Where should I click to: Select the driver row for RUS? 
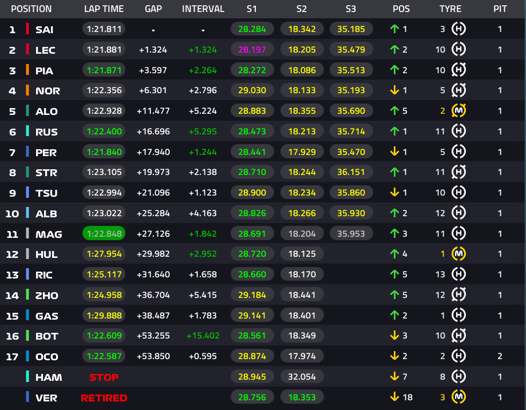pyautogui.click(x=263, y=132)
